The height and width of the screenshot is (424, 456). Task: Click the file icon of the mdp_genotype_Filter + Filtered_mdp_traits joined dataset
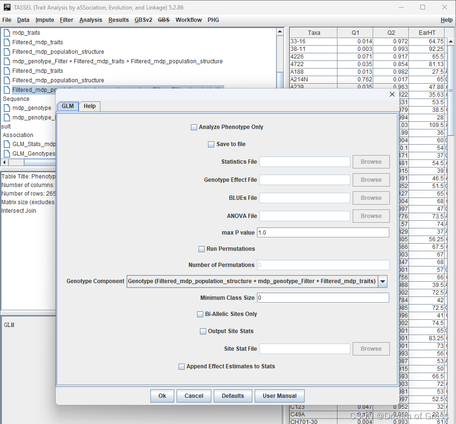(7, 61)
